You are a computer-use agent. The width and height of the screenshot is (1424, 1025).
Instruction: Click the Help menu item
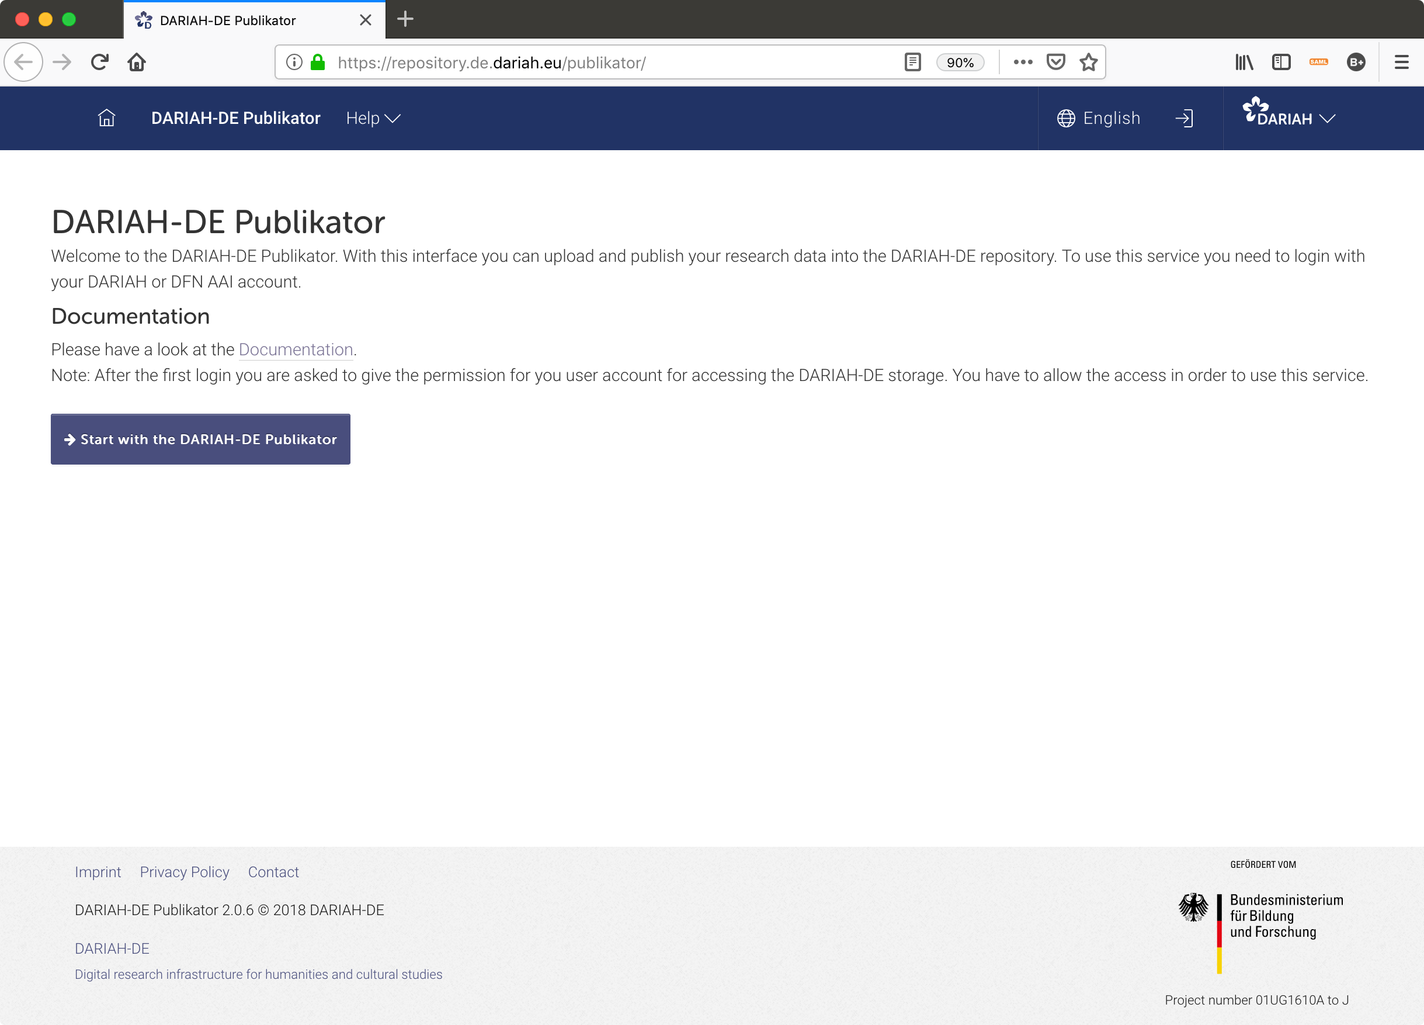[x=373, y=118]
